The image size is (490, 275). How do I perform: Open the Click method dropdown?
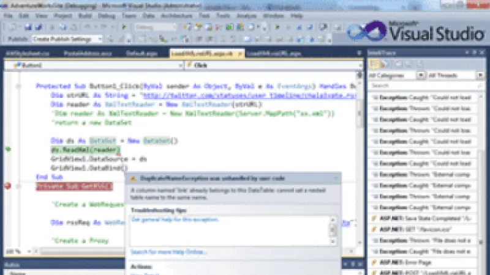click(360, 65)
